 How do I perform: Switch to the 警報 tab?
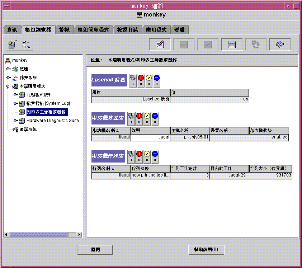click(x=64, y=30)
